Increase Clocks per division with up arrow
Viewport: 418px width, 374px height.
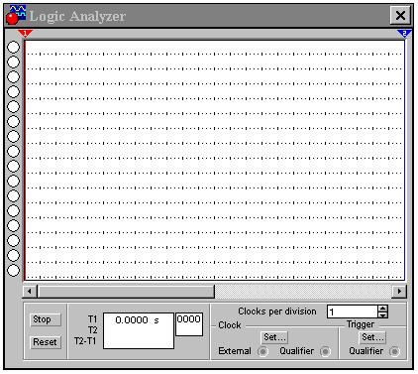pos(383,309)
